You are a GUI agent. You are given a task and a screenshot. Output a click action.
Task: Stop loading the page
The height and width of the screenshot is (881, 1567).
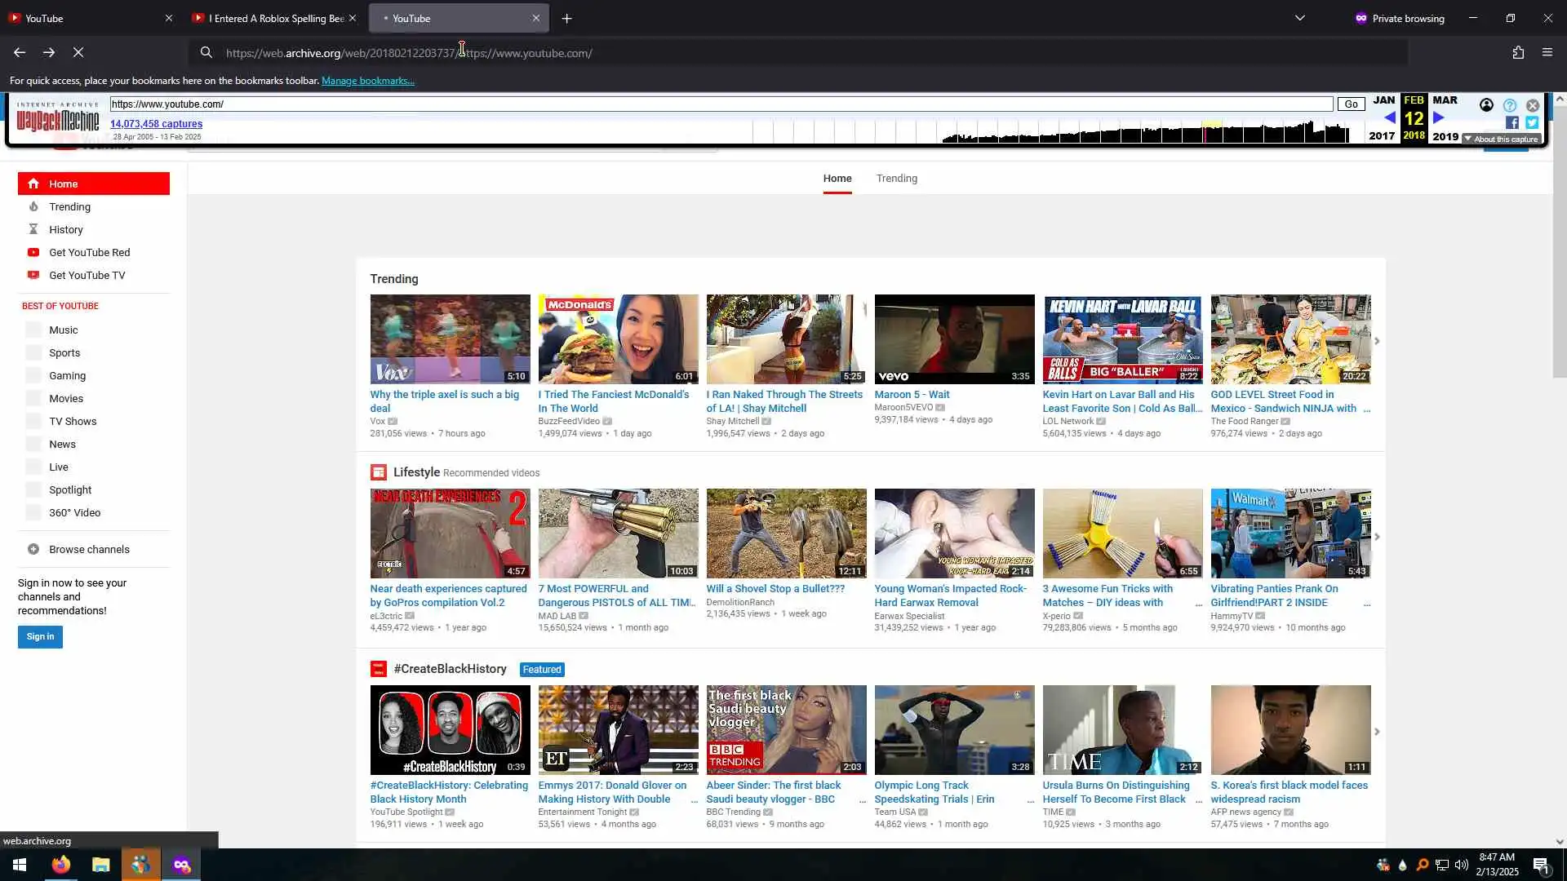point(78,52)
